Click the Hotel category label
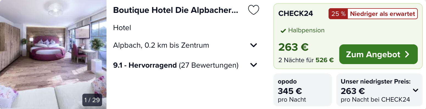426x109 pixels. click(x=122, y=28)
